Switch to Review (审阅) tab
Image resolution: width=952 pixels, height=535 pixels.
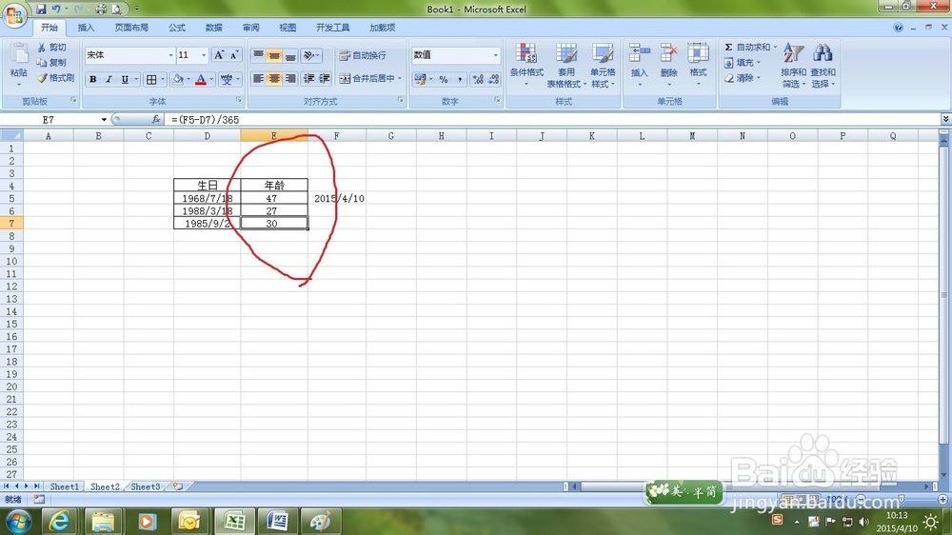click(250, 28)
